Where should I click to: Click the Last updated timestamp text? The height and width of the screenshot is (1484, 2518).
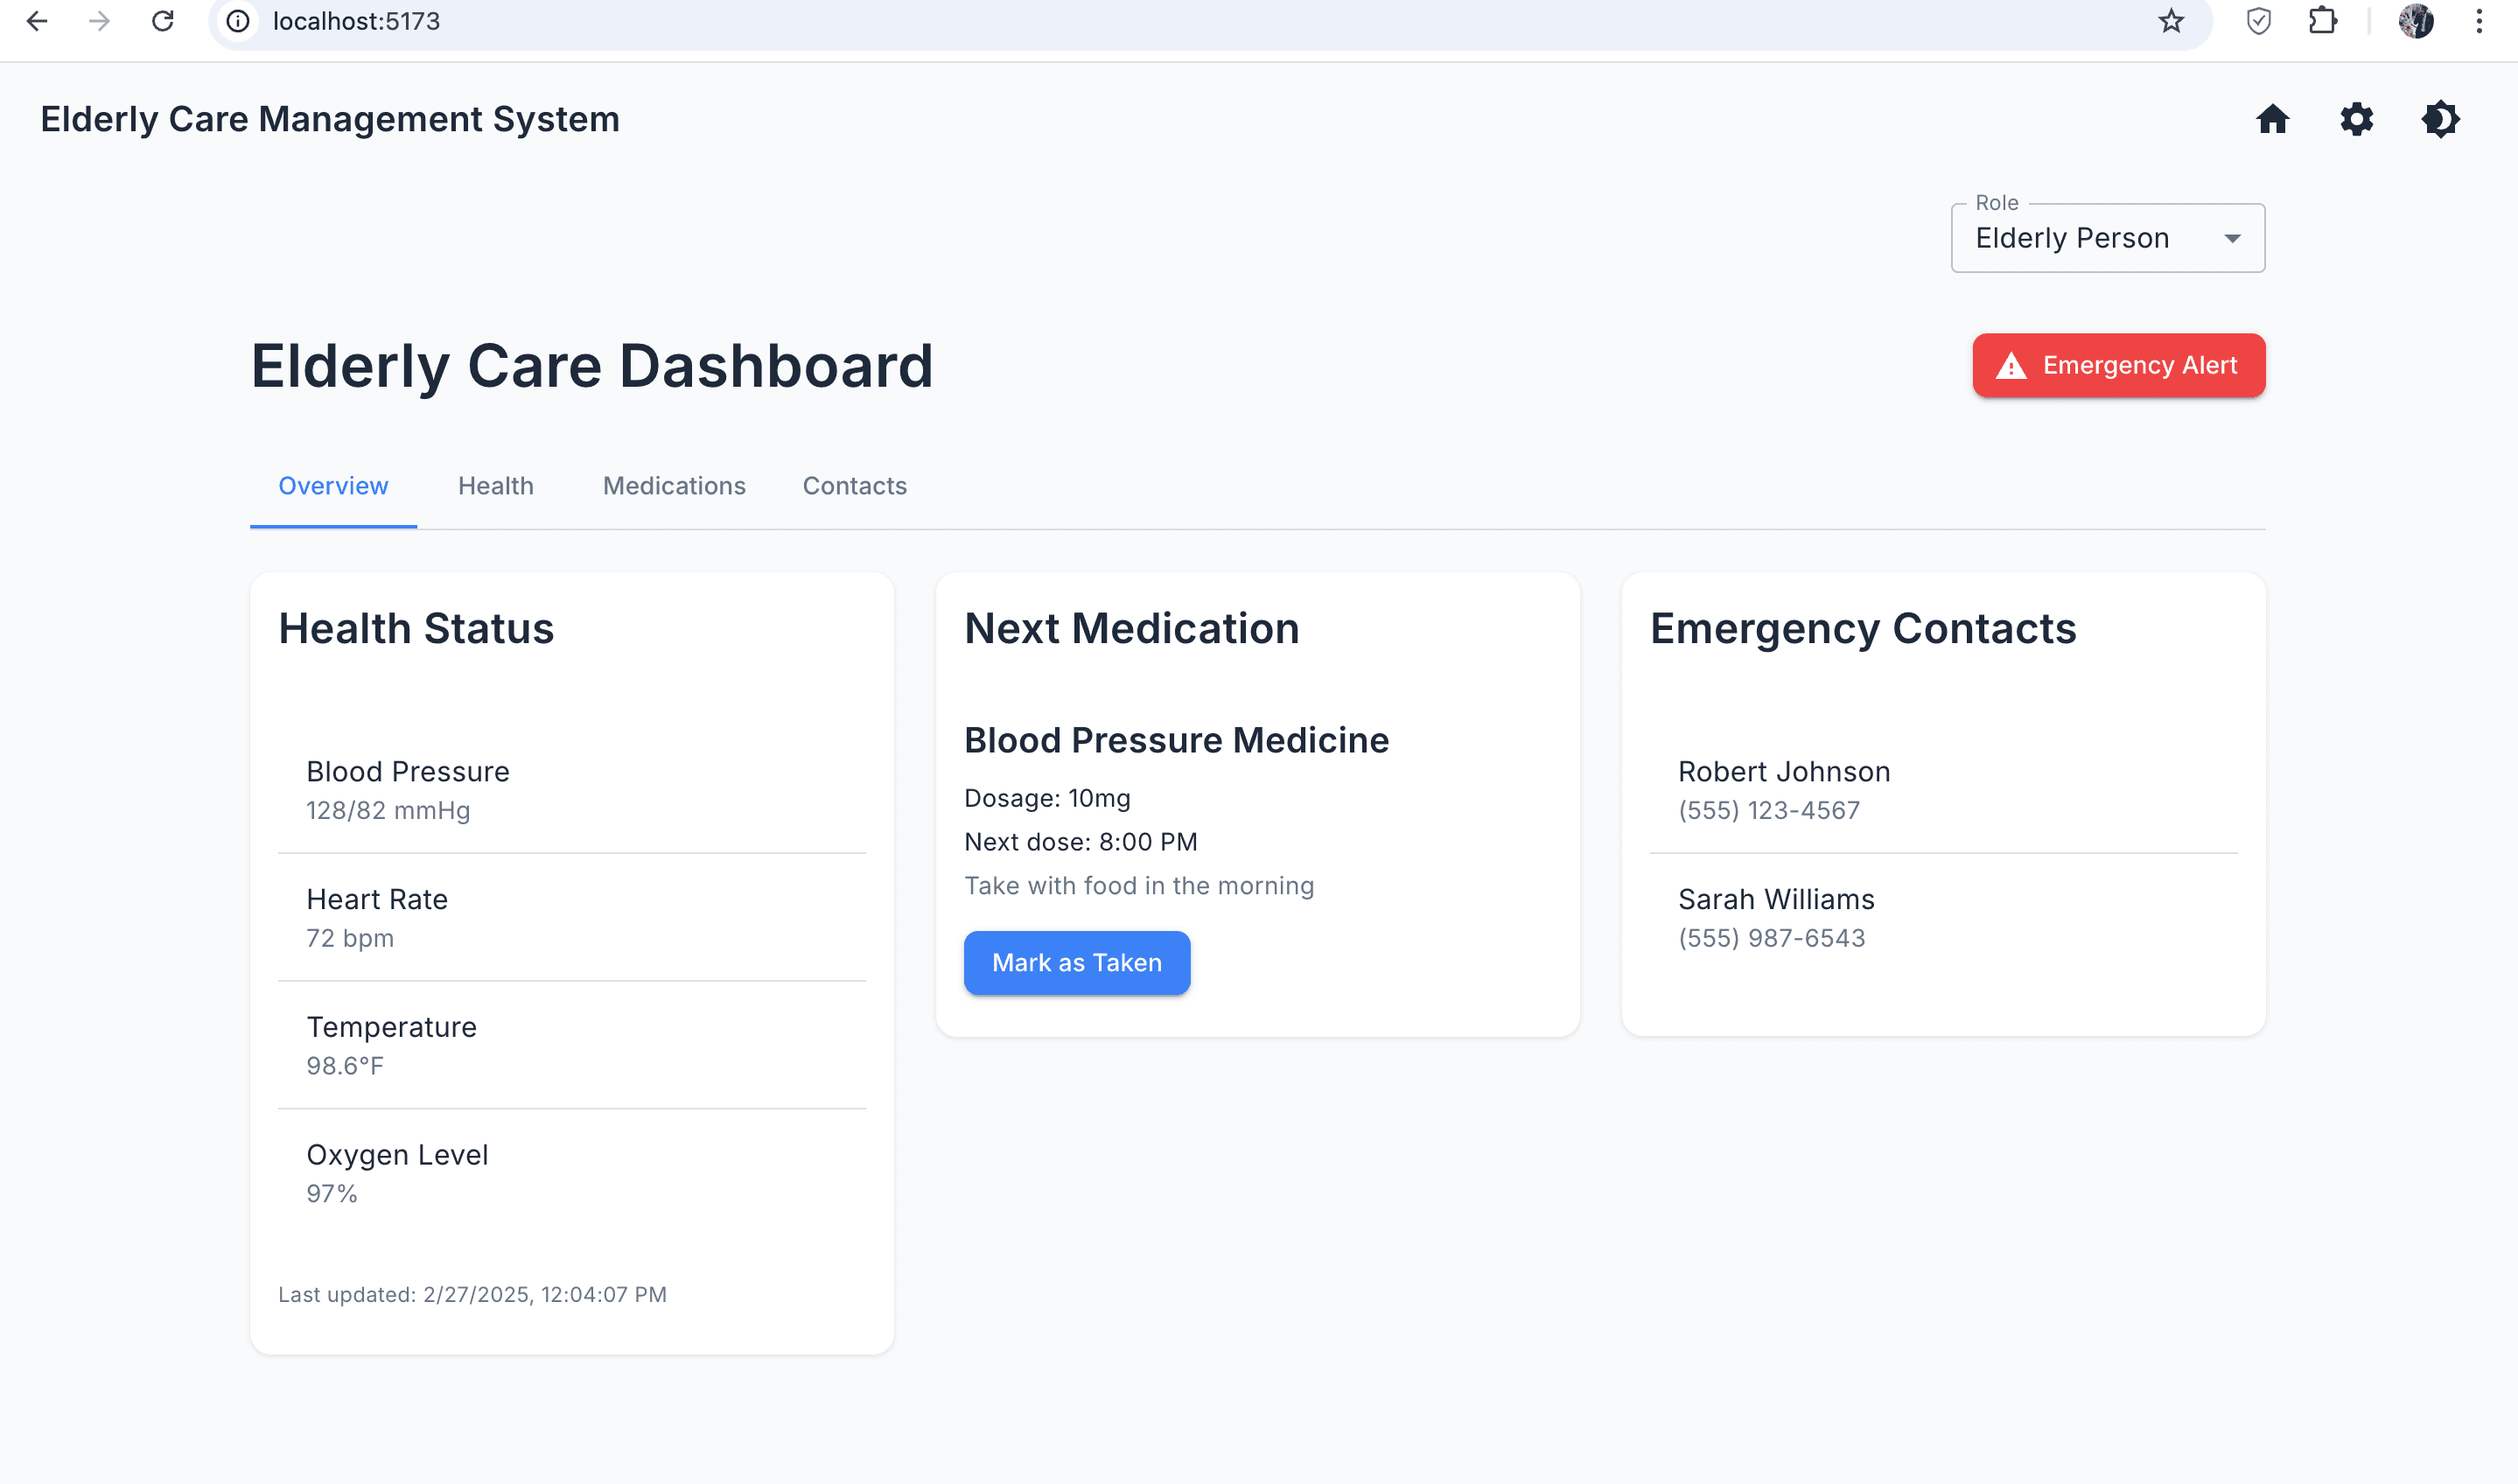472,1295
